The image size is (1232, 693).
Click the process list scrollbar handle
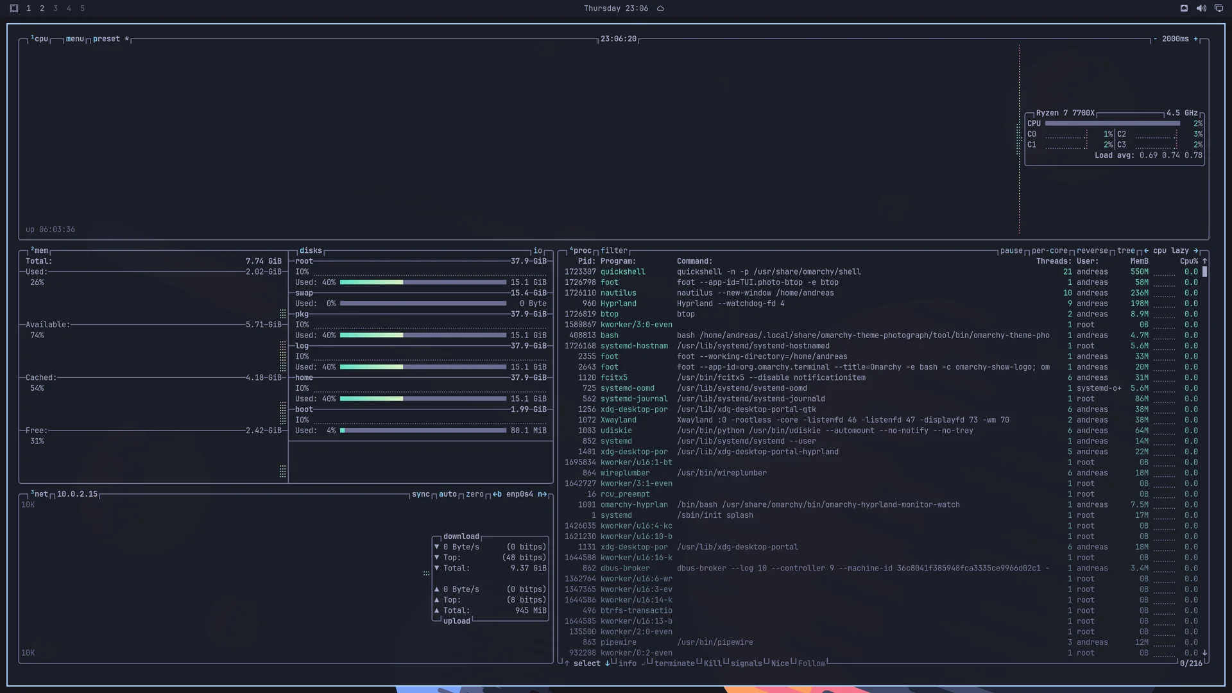pos(1205,272)
